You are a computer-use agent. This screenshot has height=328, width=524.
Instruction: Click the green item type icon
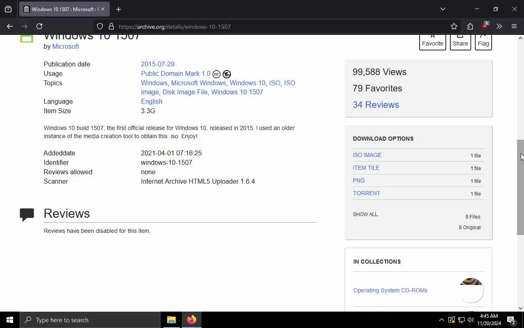[x=27, y=38]
